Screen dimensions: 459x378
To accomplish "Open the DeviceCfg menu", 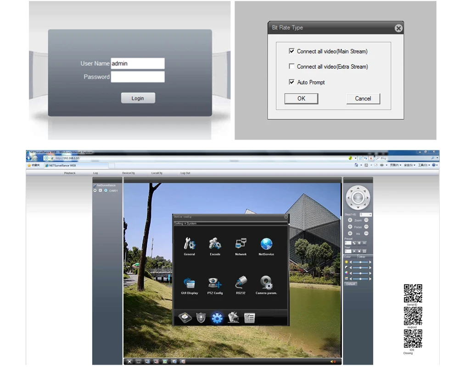I will (x=128, y=173).
